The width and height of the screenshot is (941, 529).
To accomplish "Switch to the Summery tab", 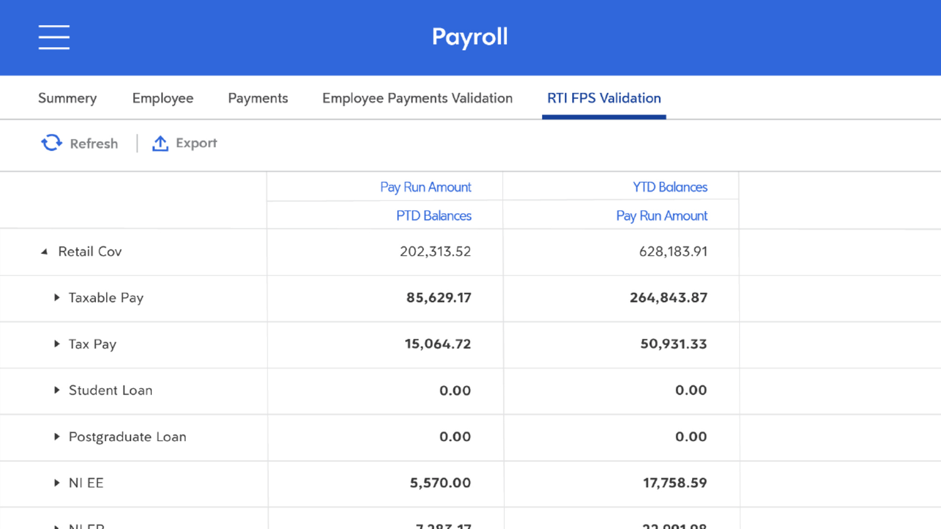I will point(67,98).
